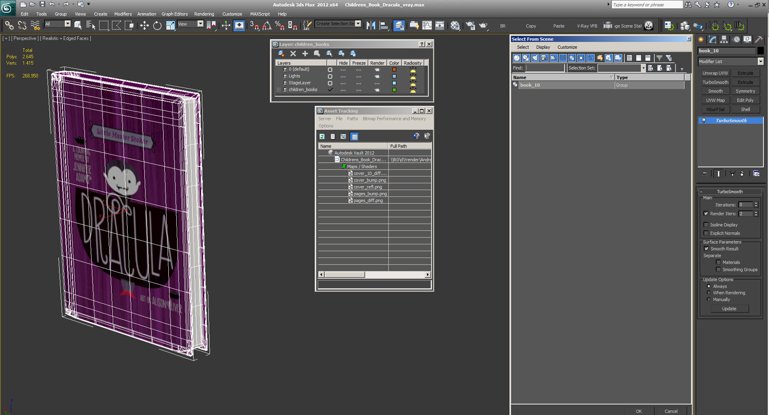Toggle the Explicit Normals checkbox
769x415 pixels.
(706, 233)
